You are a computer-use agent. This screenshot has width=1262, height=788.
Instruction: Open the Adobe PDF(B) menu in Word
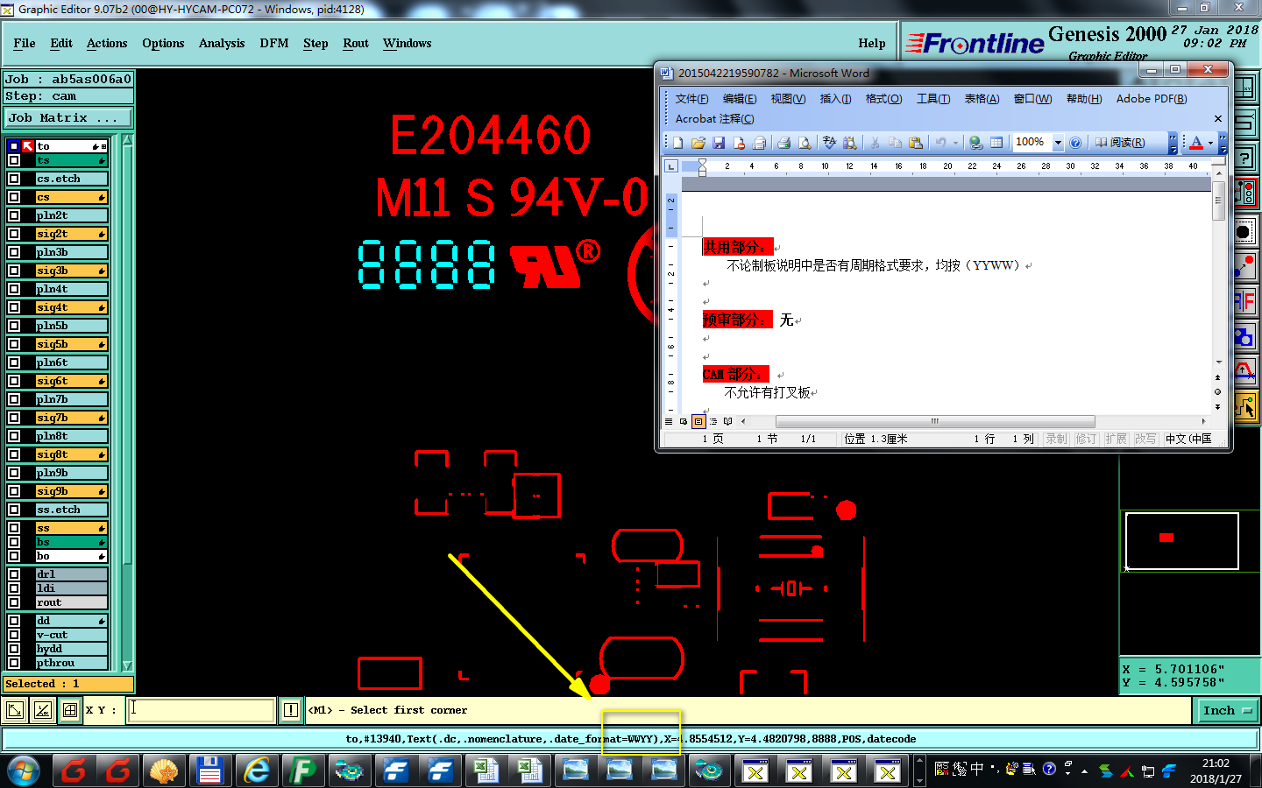[x=1152, y=99]
